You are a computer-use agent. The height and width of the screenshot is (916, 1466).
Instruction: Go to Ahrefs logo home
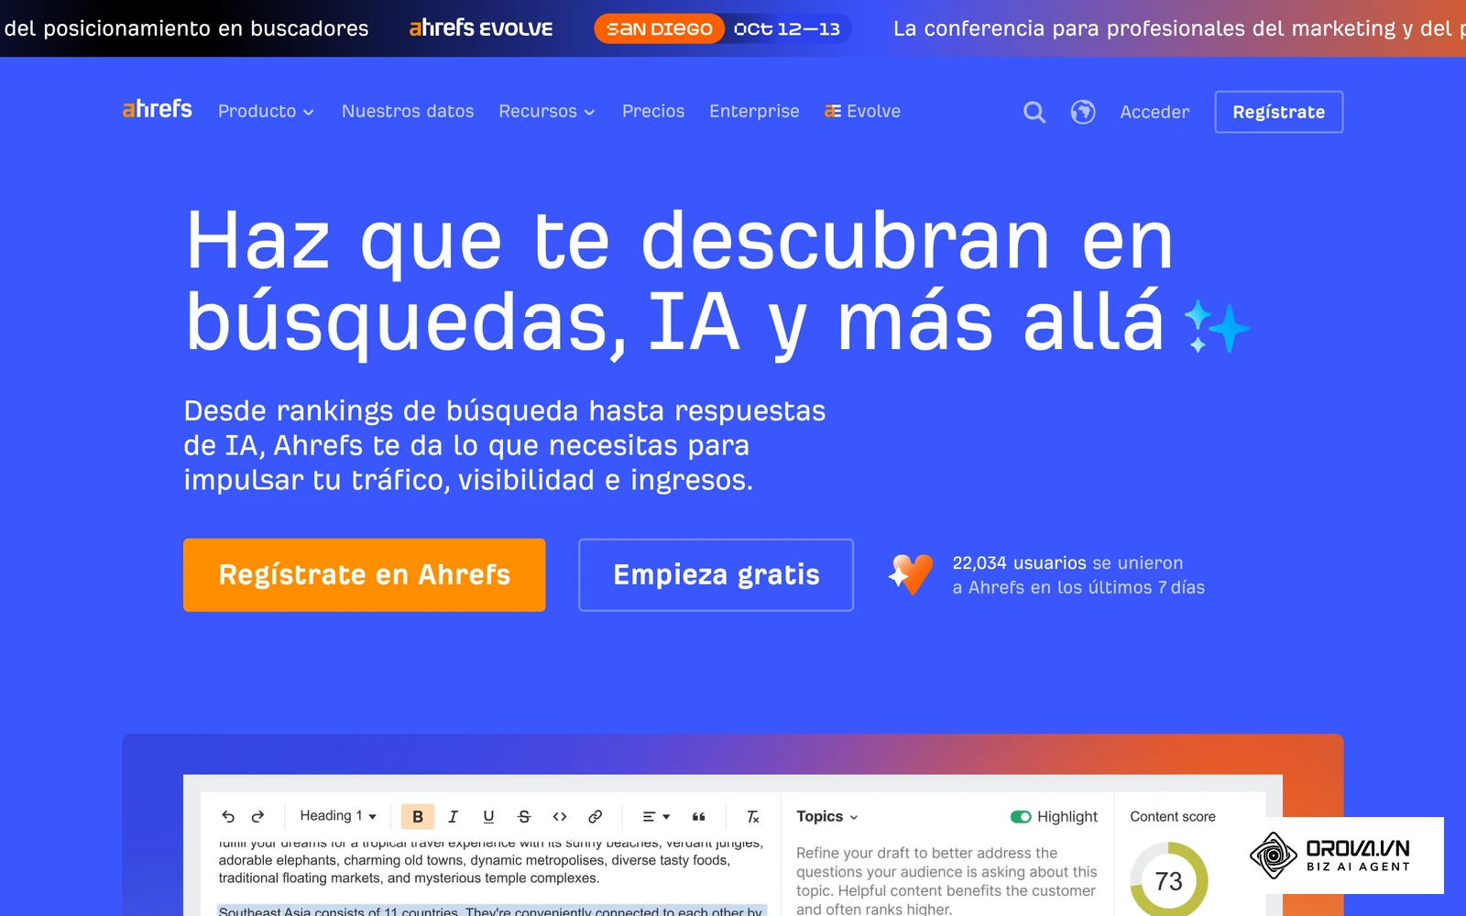[158, 109]
